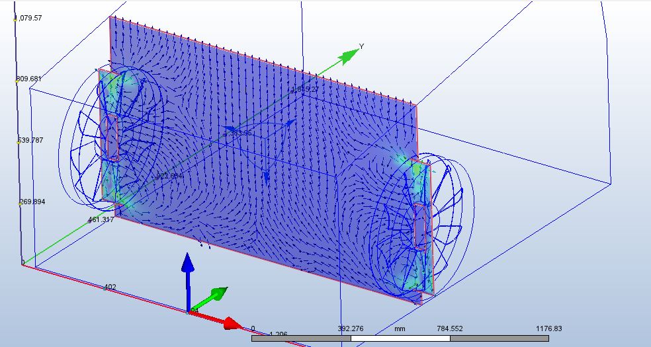The height and width of the screenshot is (347, 651).
Task: Select the 402 marker on the bottom edge
Action: coord(110,288)
